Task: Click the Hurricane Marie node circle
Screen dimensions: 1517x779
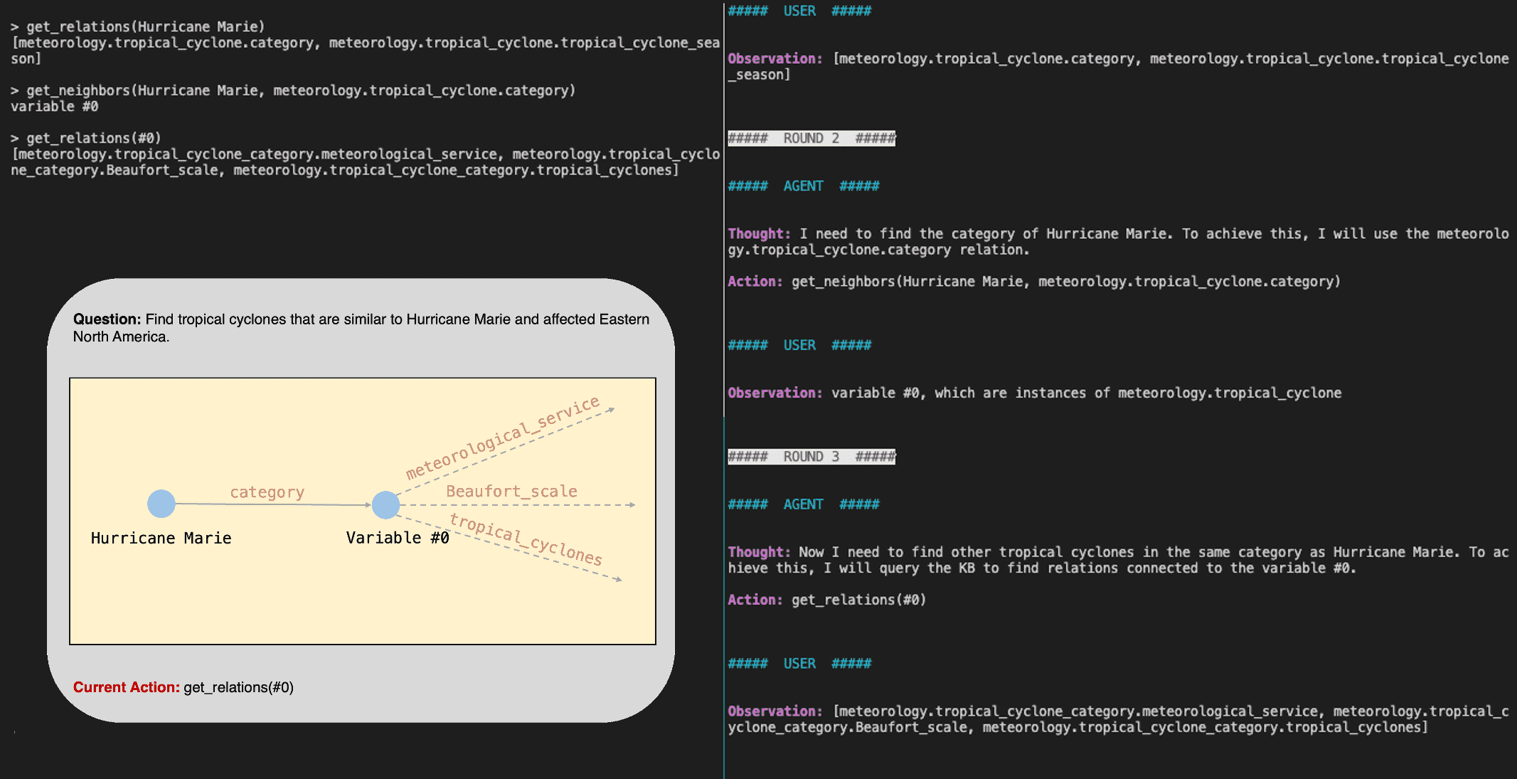Action: (161, 504)
